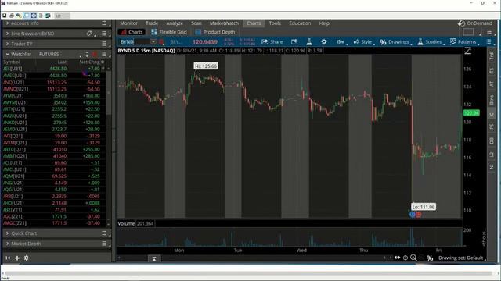Open the Drawing set: Default selector
Screen dimensions: 501x281
tap(462, 258)
